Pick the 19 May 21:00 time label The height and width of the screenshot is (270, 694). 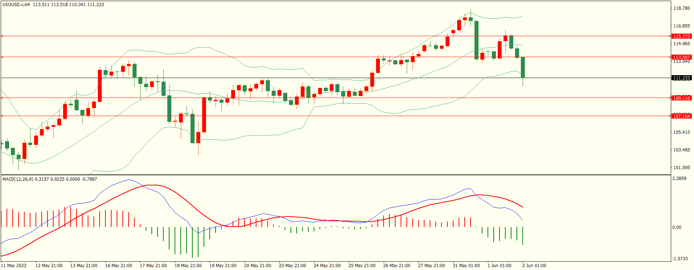pos(223,266)
